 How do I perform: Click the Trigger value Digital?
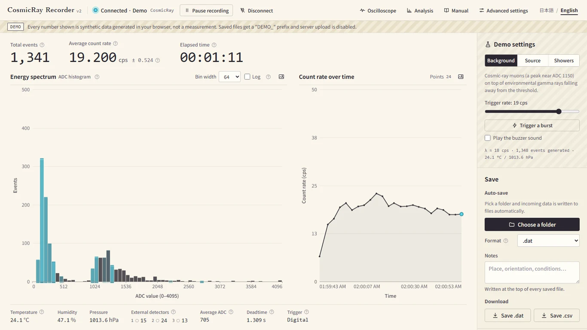click(x=298, y=320)
